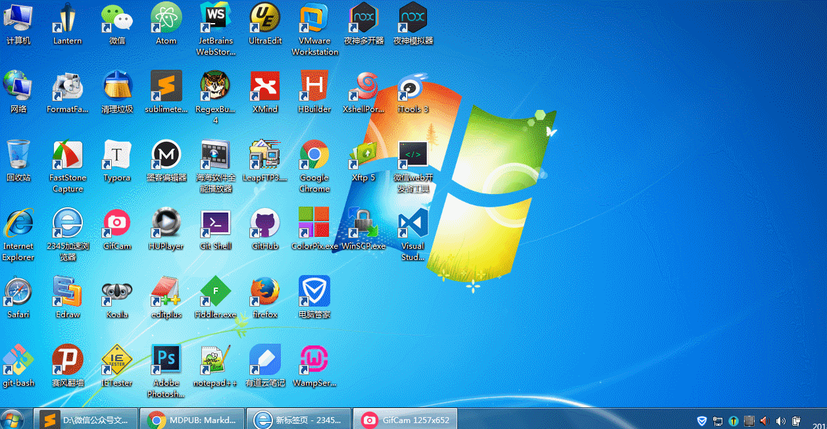827x429 pixels.
Task: Select the firefox desktop icon
Action: [x=265, y=297]
